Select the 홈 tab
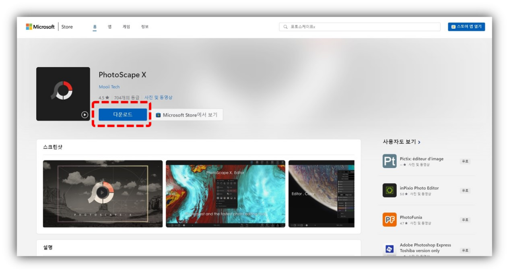The height and width of the screenshot is (273, 509). pyautogui.click(x=95, y=27)
